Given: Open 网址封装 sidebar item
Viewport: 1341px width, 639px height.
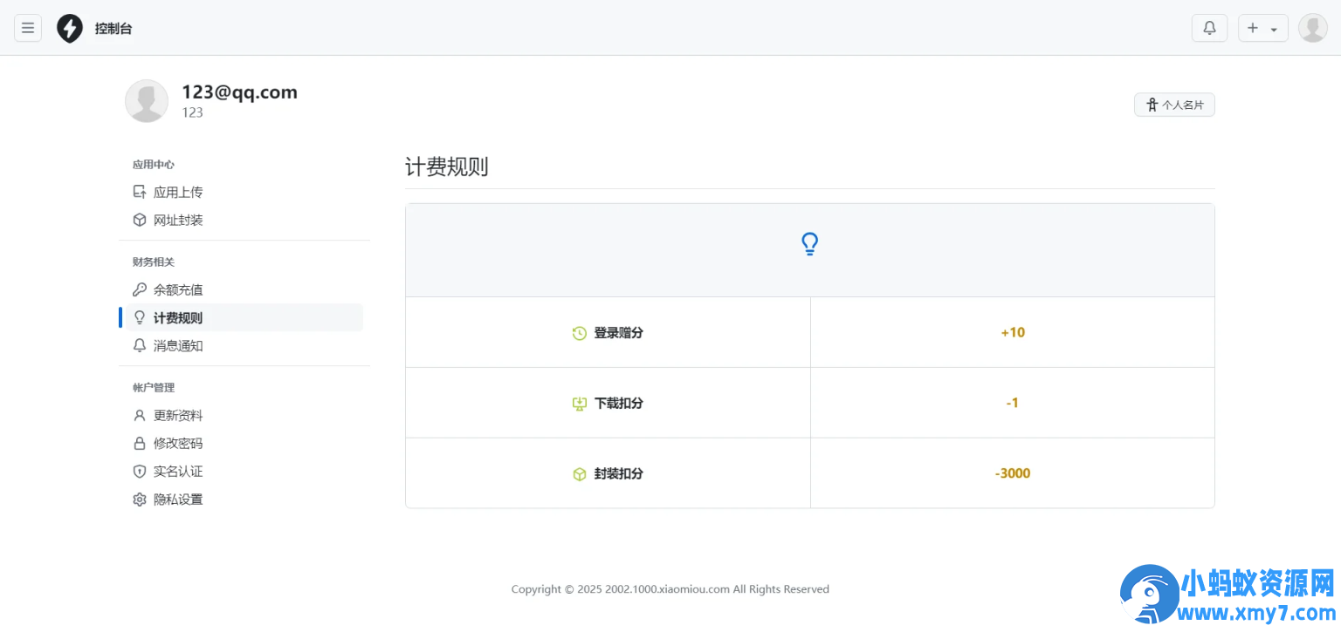Looking at the screenshot, I should 244,220.
